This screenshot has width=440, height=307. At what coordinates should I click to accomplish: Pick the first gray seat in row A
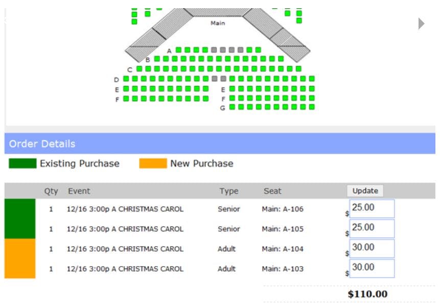tap(214, 50)
